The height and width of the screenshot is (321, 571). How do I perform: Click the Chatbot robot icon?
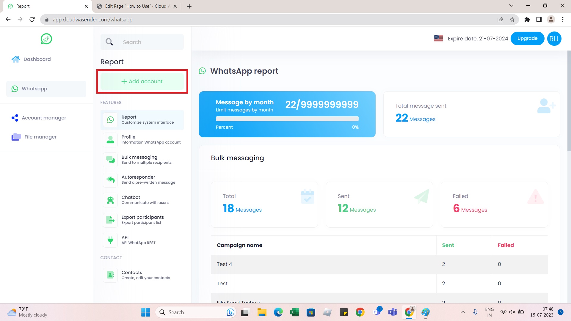(110, 200)
